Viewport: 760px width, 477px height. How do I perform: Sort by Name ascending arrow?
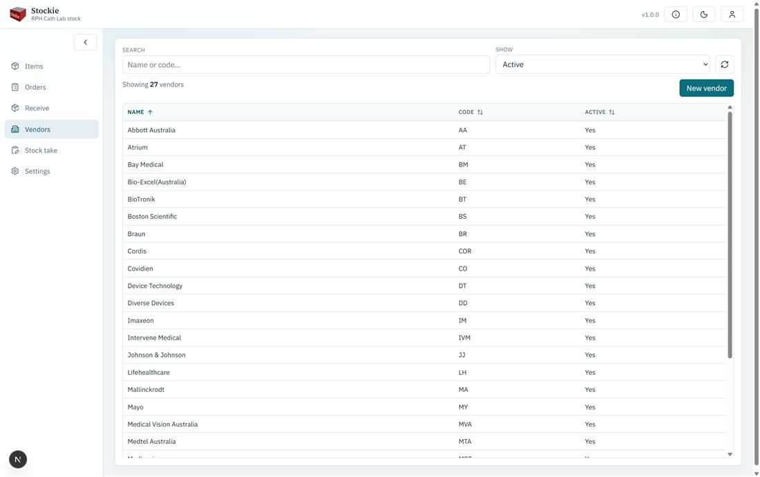tap(150, 112)
